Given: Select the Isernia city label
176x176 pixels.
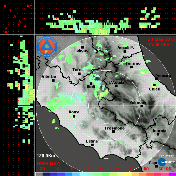Looking at the screenshot, I should coord(159,131).
